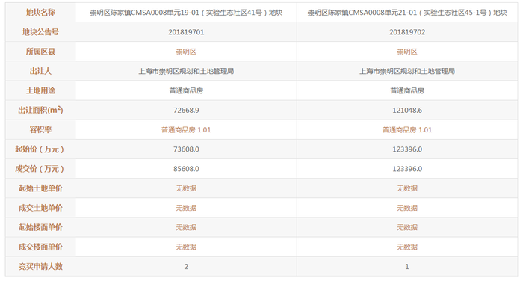Select the 21-01 实验生态社区45-1号 plot name
The height and width of the screenshot is (284, 523).
point(407,13)
